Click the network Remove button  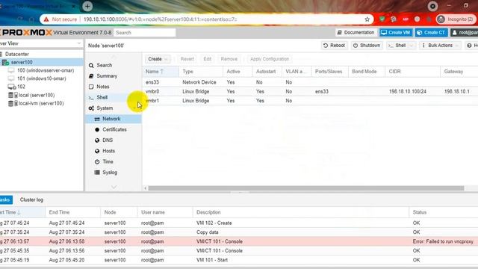[229, 59]
